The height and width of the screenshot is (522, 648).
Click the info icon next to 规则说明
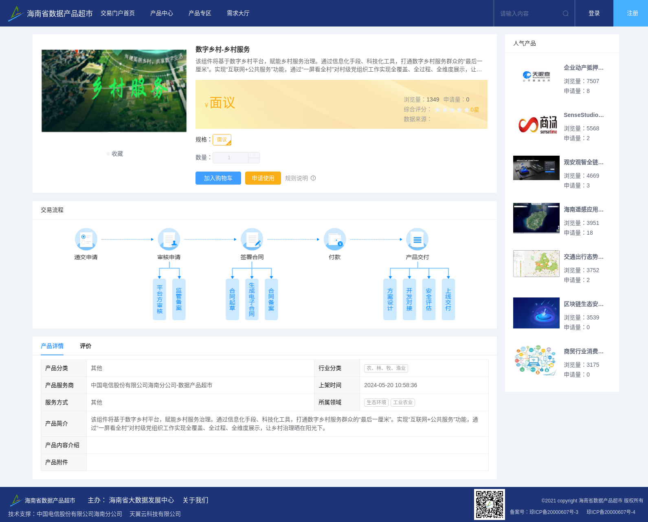[313, 178]
